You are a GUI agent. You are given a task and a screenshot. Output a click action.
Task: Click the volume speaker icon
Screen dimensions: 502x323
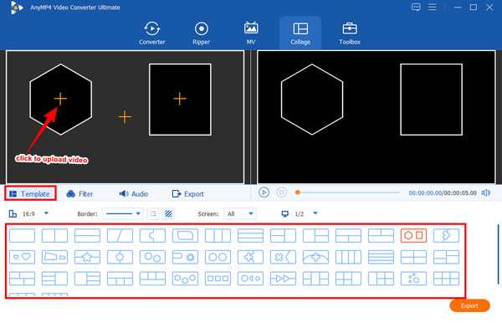point(486,192)
